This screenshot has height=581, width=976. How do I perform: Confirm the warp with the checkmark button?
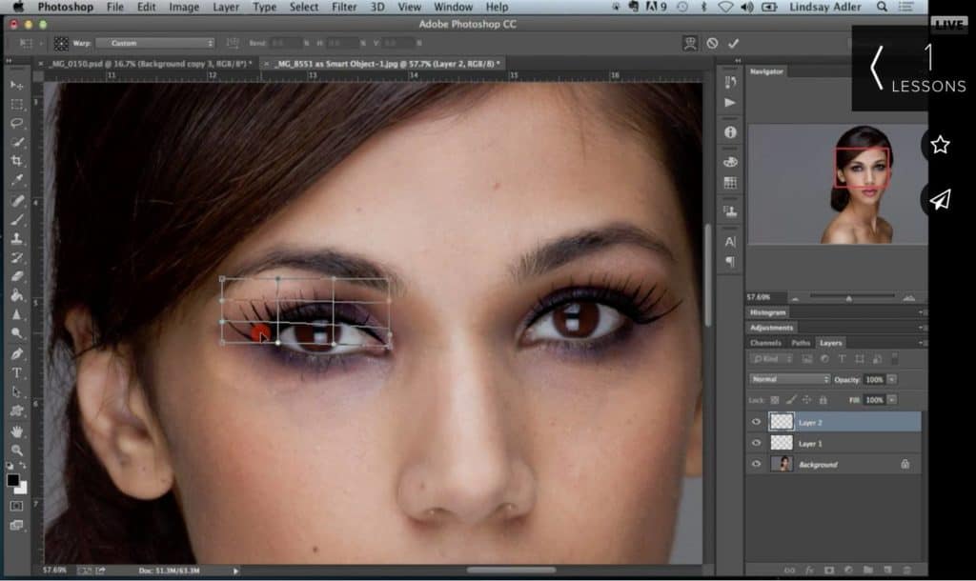pyautogui.click(x=733, y=43)
